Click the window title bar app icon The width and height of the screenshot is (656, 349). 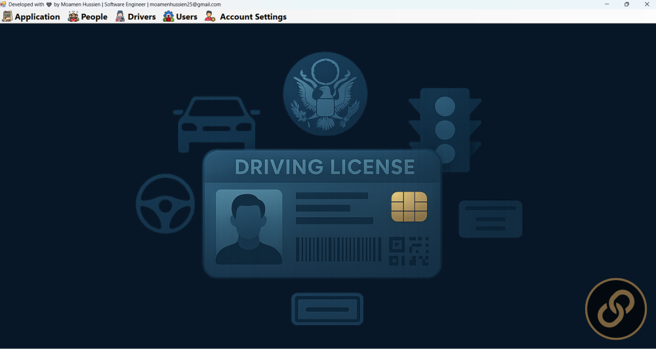tap(3, 4)
